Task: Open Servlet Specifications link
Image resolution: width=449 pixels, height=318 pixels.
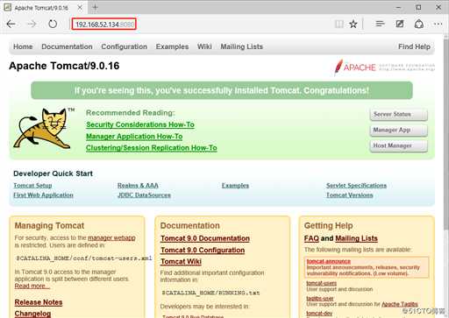Action: coord(356,186)
